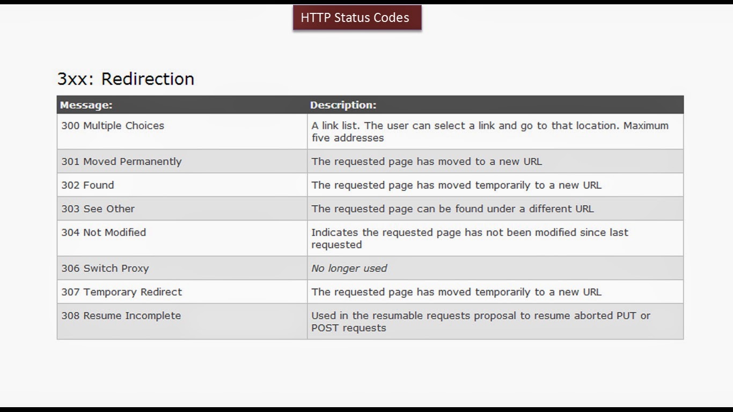The image size is (733, 412).
Task: Select the 3xx: Redirection heading
Action: coord(126,79)
